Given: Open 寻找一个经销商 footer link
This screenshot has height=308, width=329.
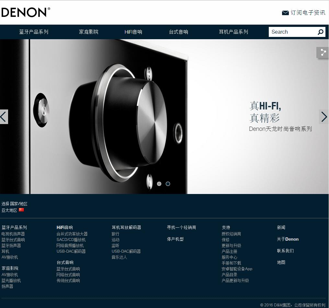Looking at the screenshot, I should pyautogui.click(x=181, y=227).
